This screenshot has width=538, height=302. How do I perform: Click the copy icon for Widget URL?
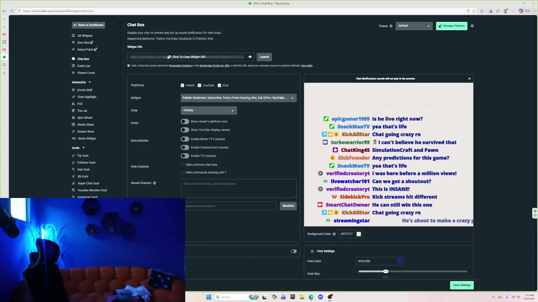click(169, 57)
